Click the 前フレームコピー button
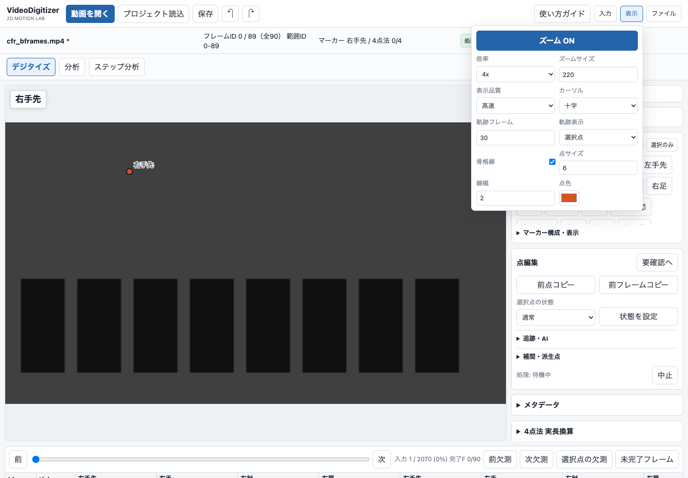 [x=638, y=285]
